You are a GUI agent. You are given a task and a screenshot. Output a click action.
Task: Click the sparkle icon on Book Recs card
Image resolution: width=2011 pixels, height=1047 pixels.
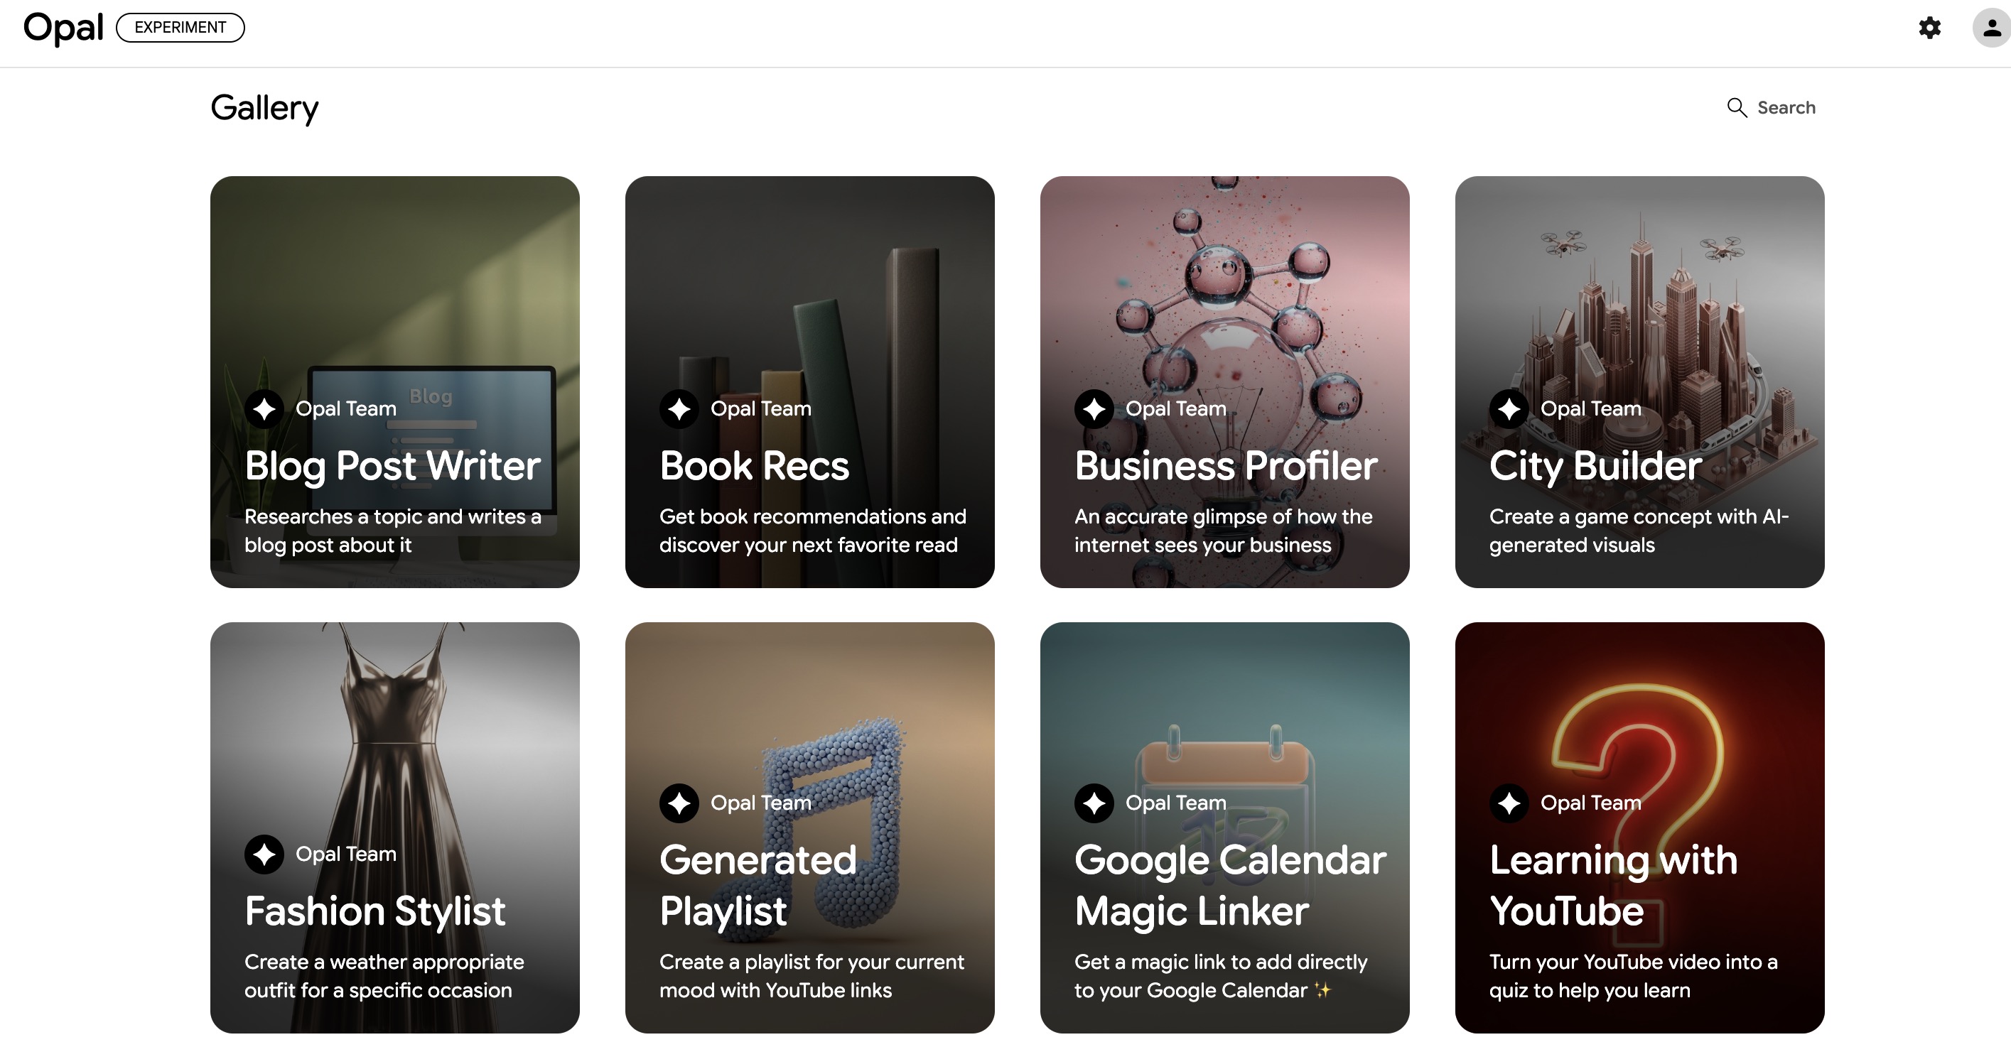[679, 409]
